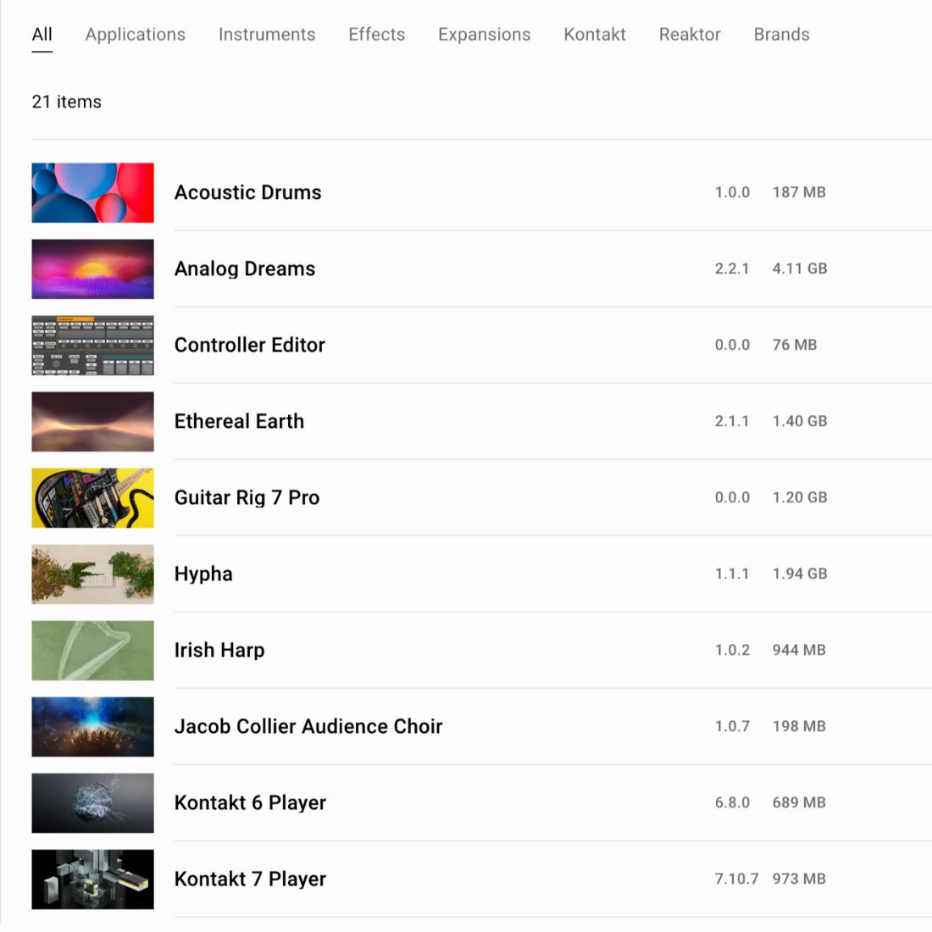Screen dimensions: 932x932
Task: Open the Applications tab
Action: [136, 35]
